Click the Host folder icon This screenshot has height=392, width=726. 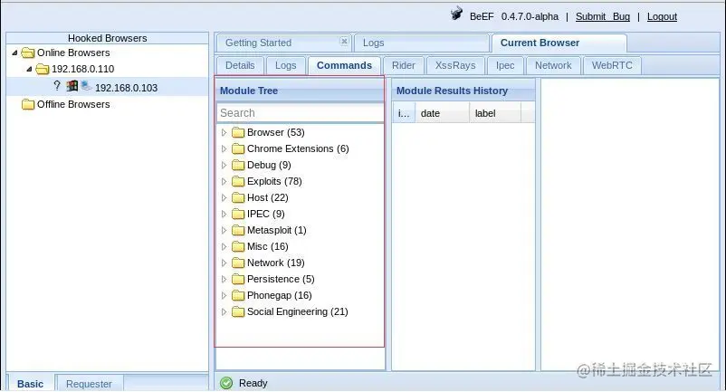[x=238, y=198]
